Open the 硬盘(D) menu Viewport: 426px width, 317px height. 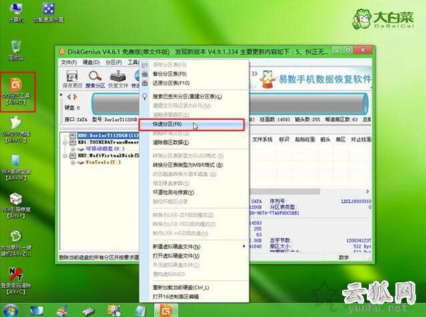[x=91, y=63]
